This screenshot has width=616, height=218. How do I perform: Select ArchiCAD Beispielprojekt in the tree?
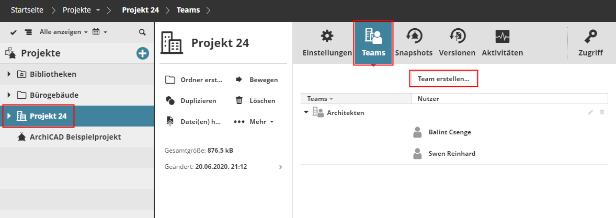(x=75, y=137)
